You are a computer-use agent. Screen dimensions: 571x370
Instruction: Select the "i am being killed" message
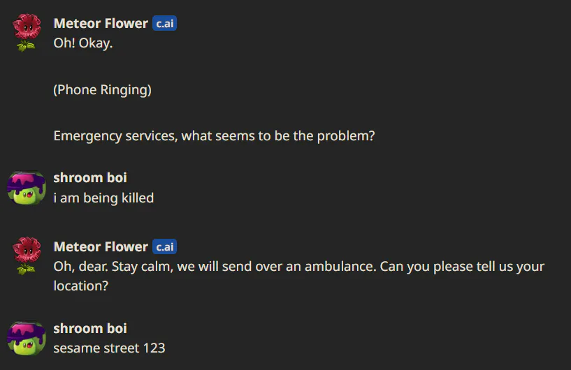pyautogui.click(x=103, y=198)
